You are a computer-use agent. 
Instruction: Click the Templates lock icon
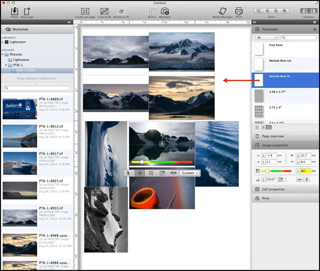tap(315, 29)
